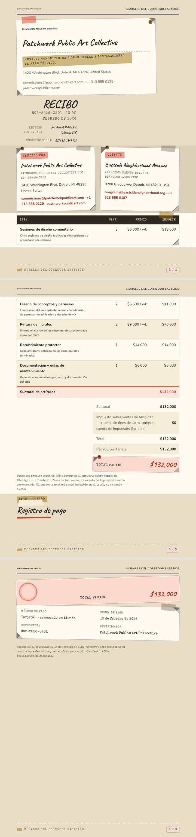Click the yellow tape over the Importe column header
The height and width of the screenshot is (837, 196).
(166, 215)
